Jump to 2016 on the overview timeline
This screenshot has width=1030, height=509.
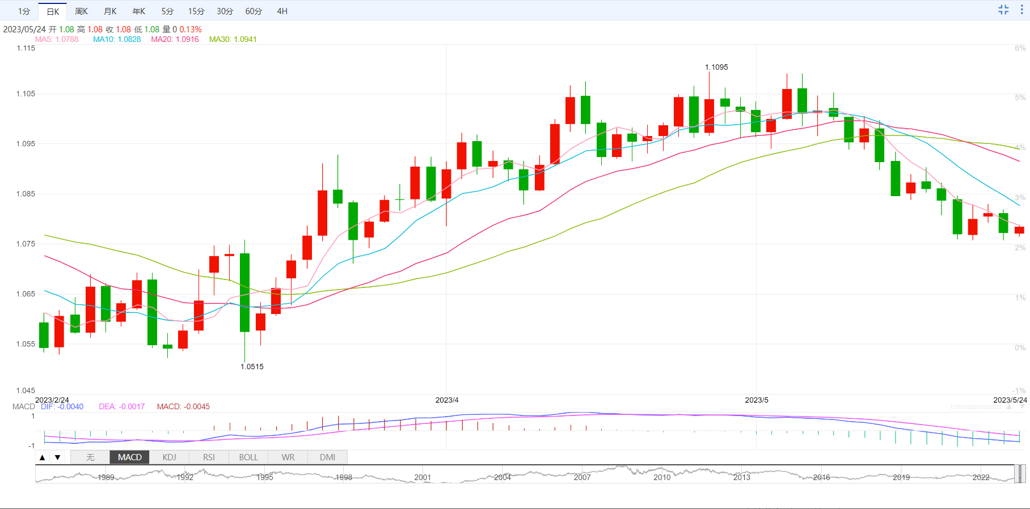point(821,477)
